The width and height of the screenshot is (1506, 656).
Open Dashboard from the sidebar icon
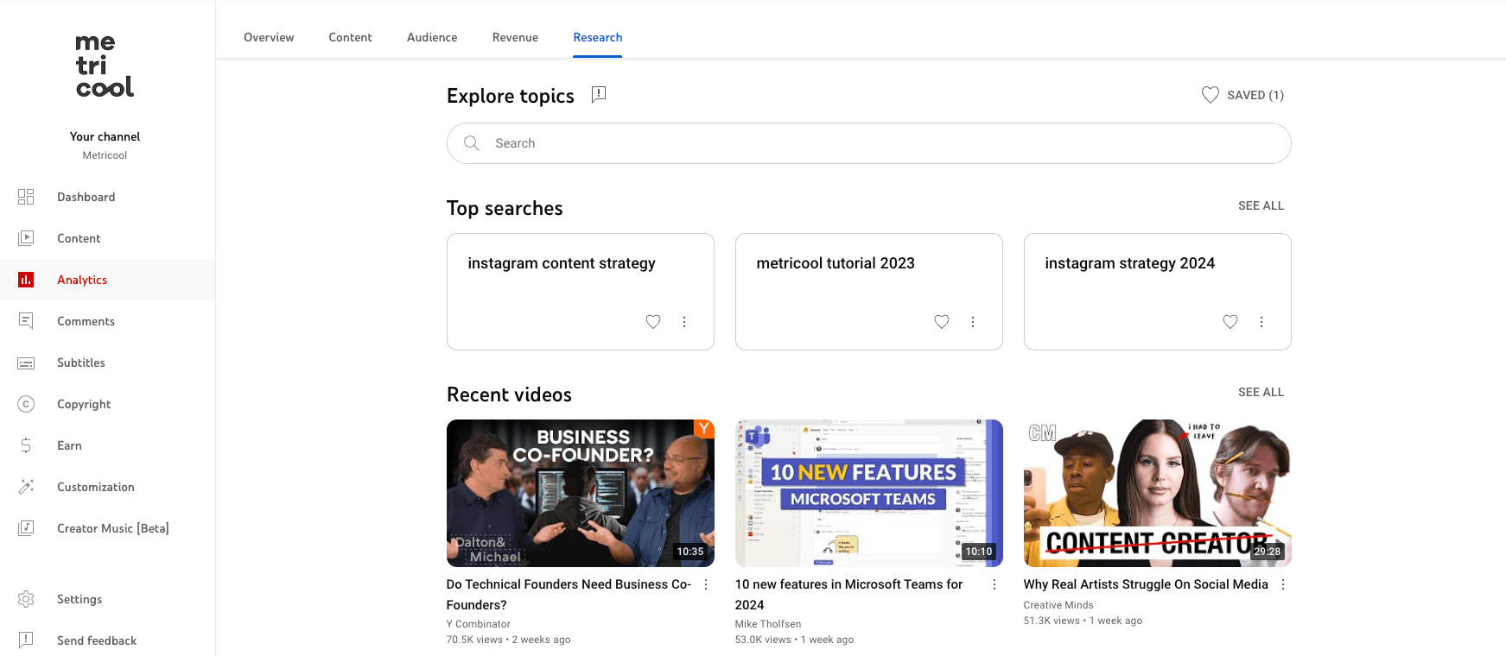26,197
